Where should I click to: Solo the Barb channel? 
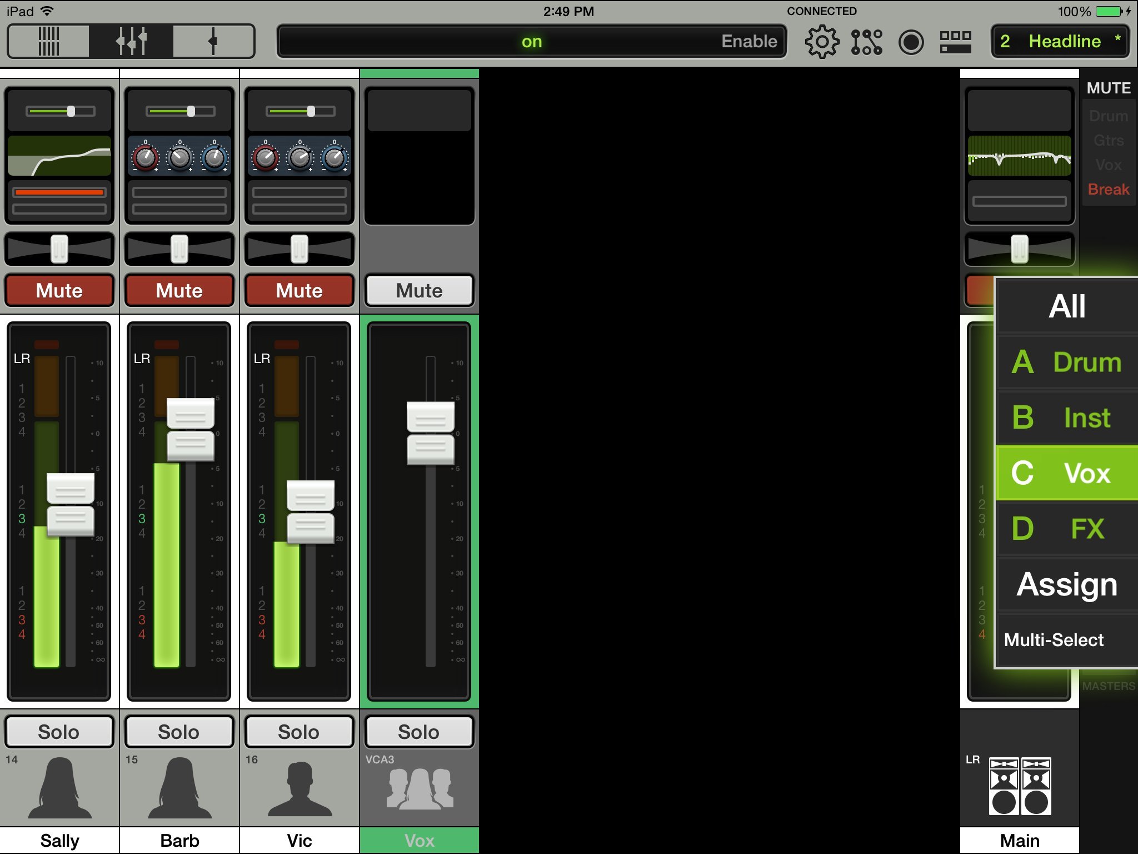pyautogui.click(x=179, y=732)
